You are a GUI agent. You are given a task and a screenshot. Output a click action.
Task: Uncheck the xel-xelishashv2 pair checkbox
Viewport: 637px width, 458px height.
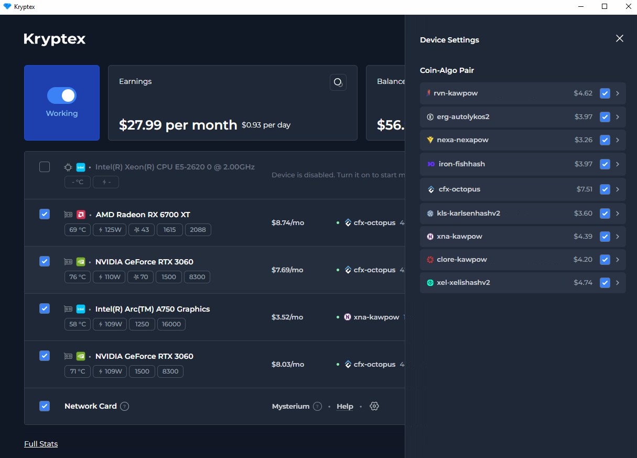click(605, 283)
